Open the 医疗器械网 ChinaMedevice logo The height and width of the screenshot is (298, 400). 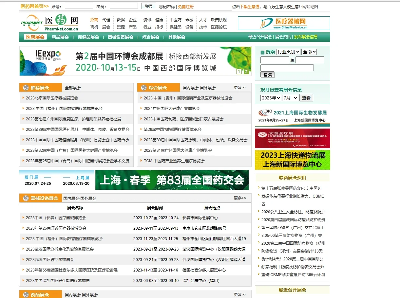click(293, 23)
